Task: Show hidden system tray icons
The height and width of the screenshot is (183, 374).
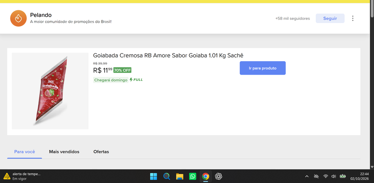Action: point(307,176)
